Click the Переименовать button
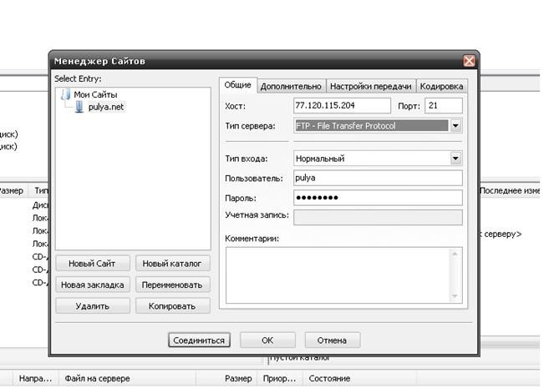 pyautogui.click(x=172, y=285)
